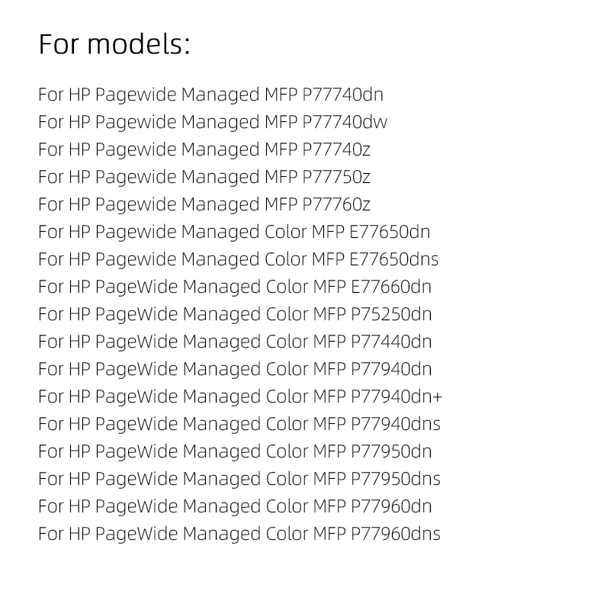Select the MFP P77760z model entry

[x=204, y=205]
